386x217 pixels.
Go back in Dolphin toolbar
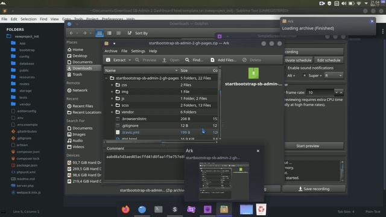[71, 33]
